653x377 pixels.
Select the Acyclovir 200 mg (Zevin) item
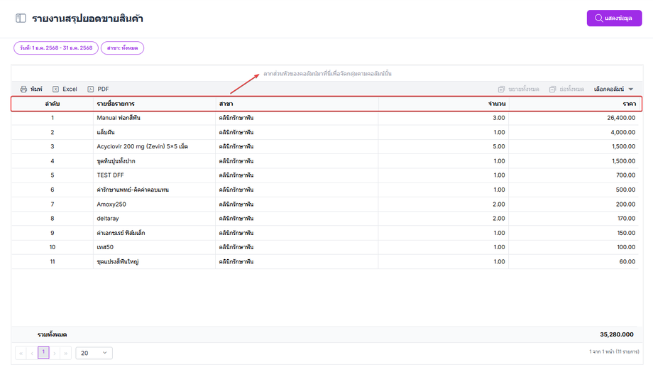143,147
